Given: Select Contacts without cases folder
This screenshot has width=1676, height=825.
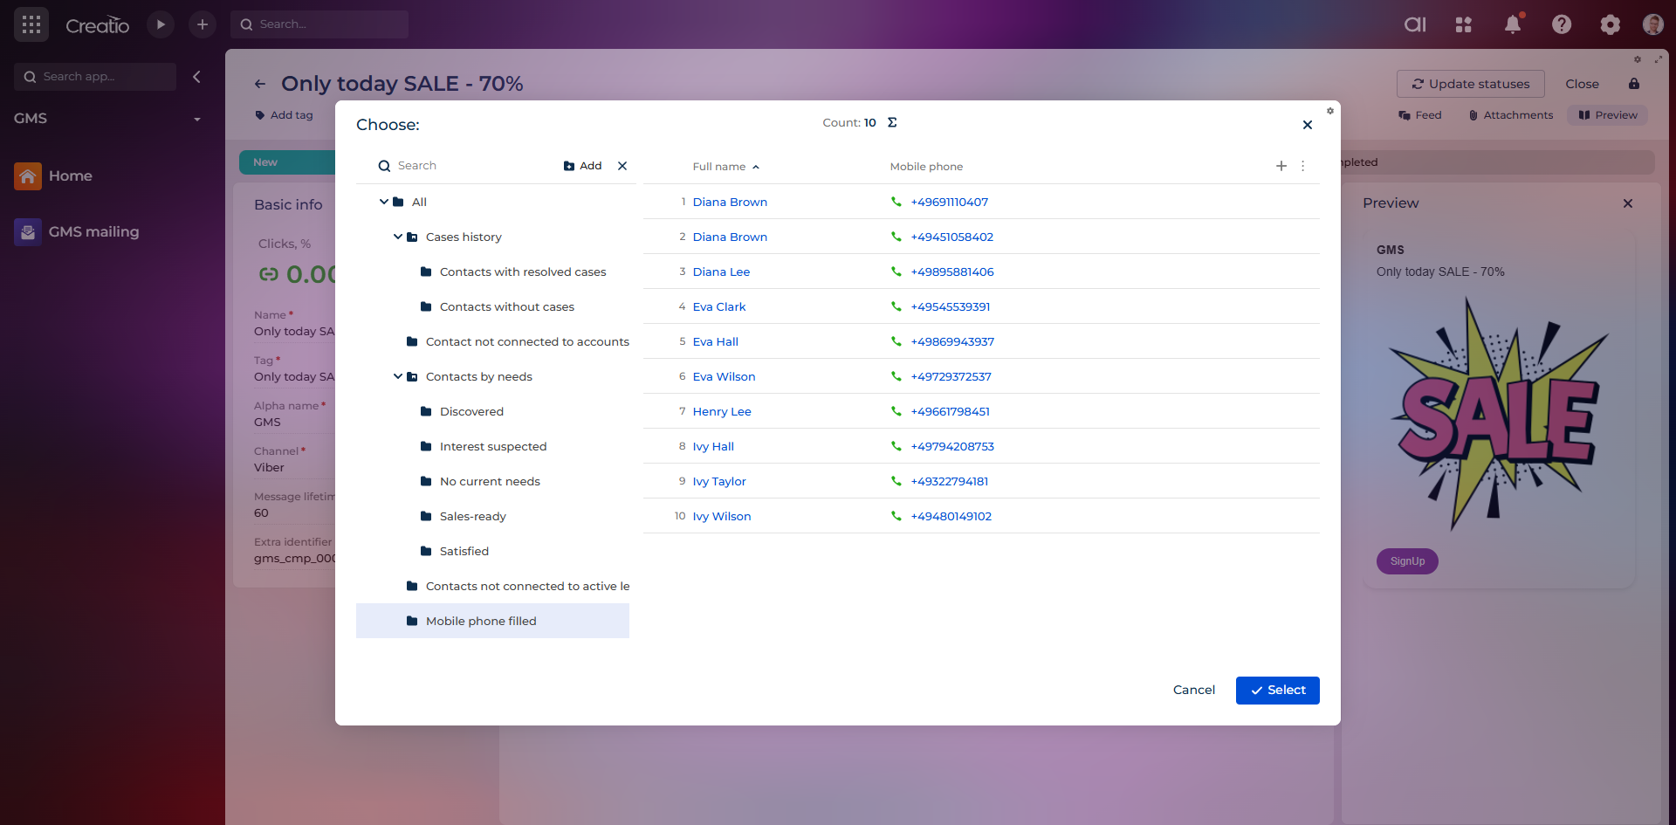Looking at the screenshot, I should coord(506,306).
